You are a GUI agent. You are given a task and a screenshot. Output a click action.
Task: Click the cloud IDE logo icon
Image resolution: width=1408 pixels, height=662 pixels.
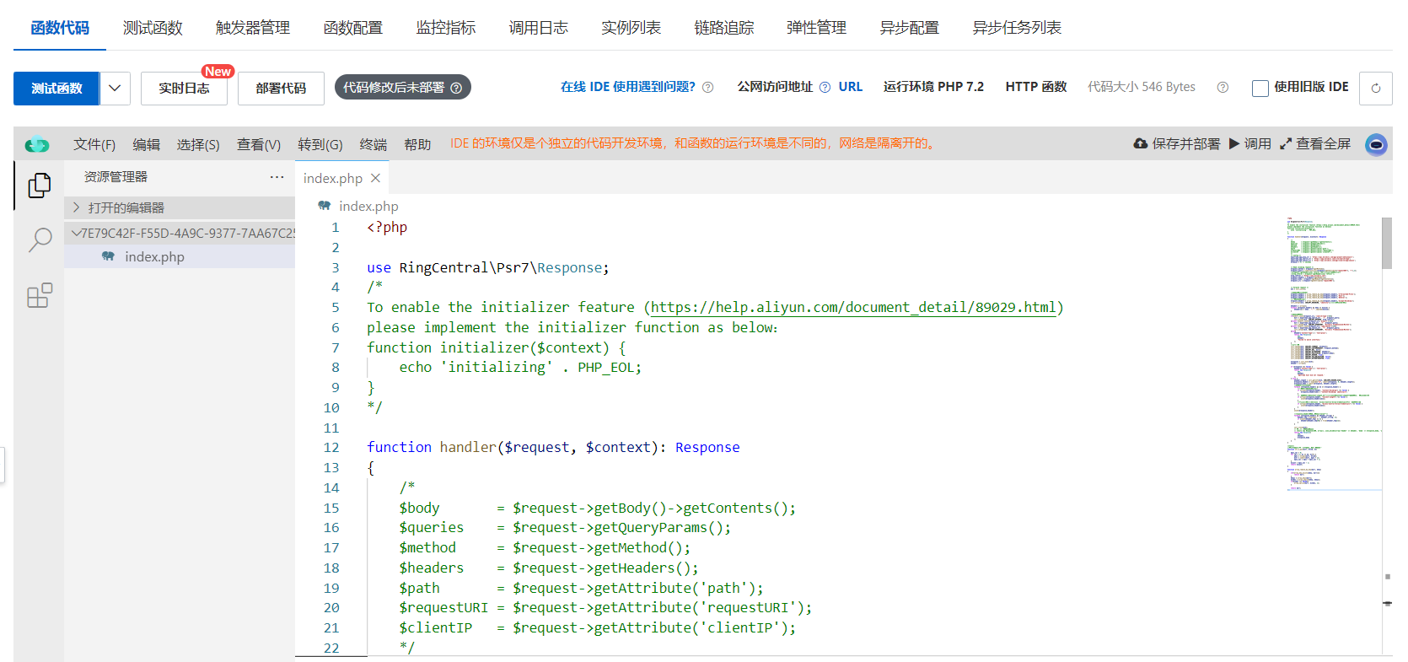coord(37,145)
